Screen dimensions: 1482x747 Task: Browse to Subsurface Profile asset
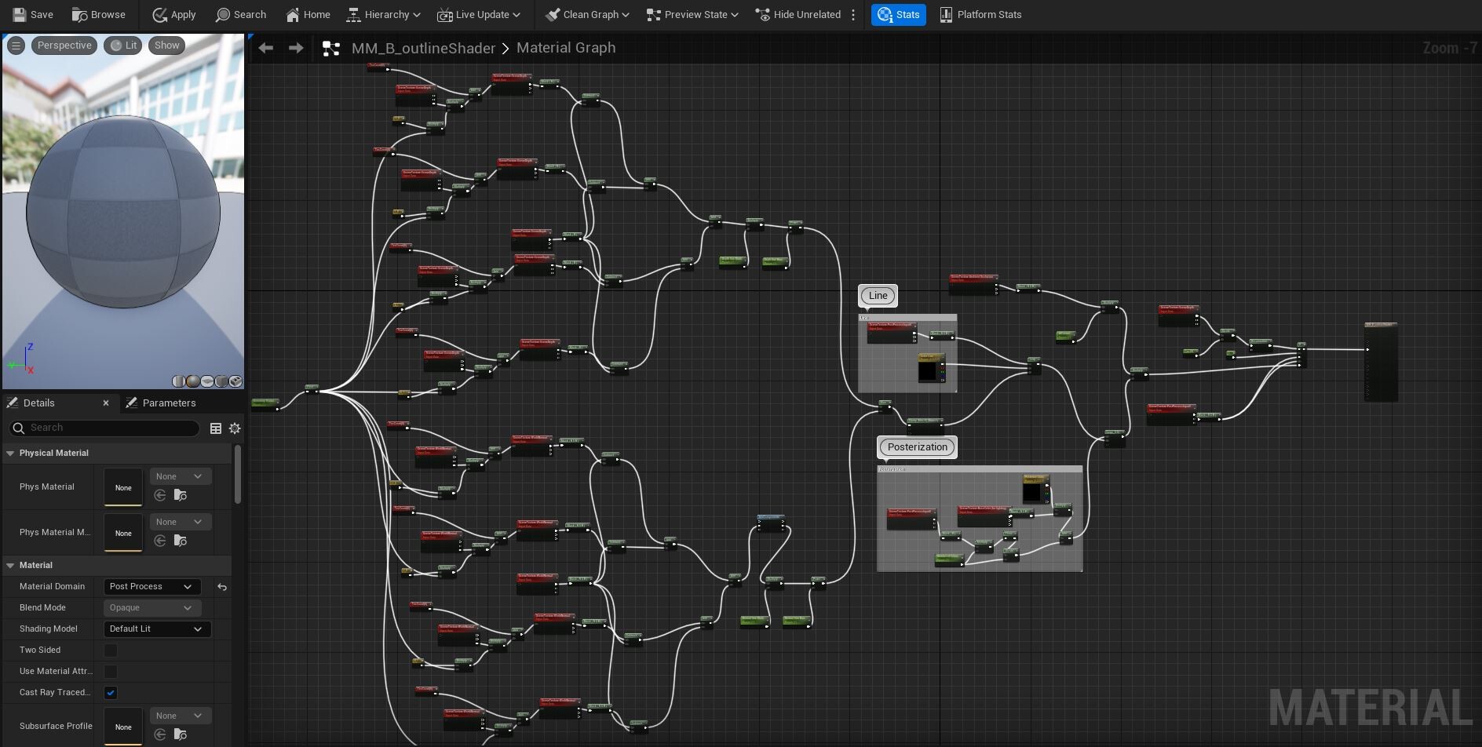[x=181, y=734]
